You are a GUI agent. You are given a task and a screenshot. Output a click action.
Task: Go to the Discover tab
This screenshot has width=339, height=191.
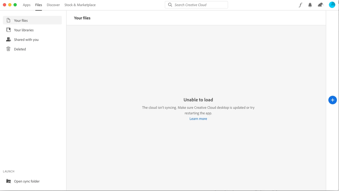click(x=53, y=5)
